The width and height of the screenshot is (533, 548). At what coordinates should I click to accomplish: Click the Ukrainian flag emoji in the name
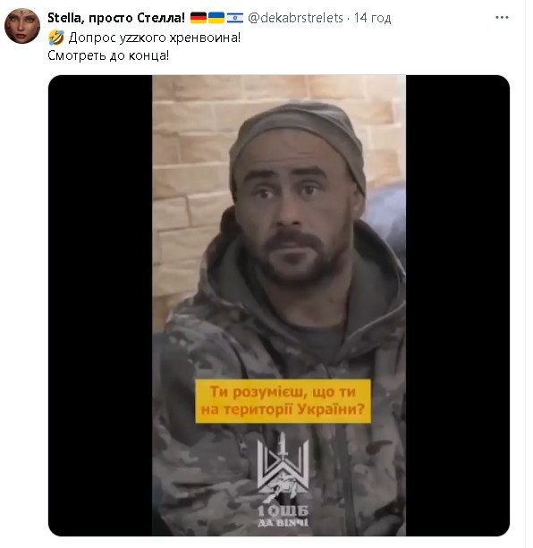(216, 18)
